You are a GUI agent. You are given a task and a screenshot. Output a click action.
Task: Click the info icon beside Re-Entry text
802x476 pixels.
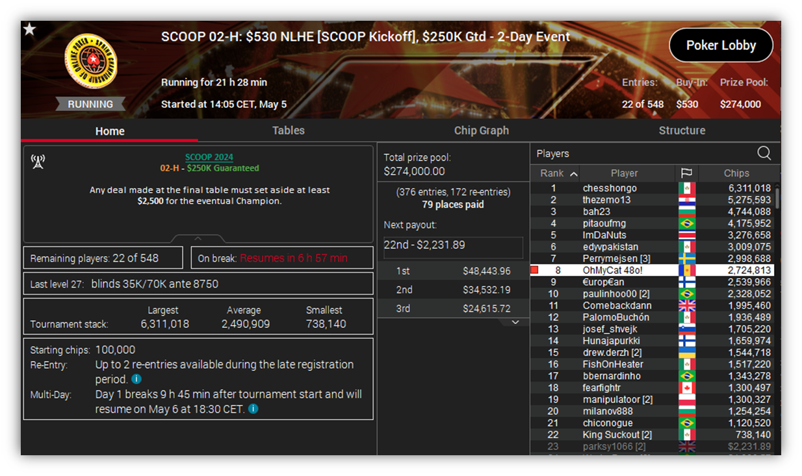coord(136,379)
